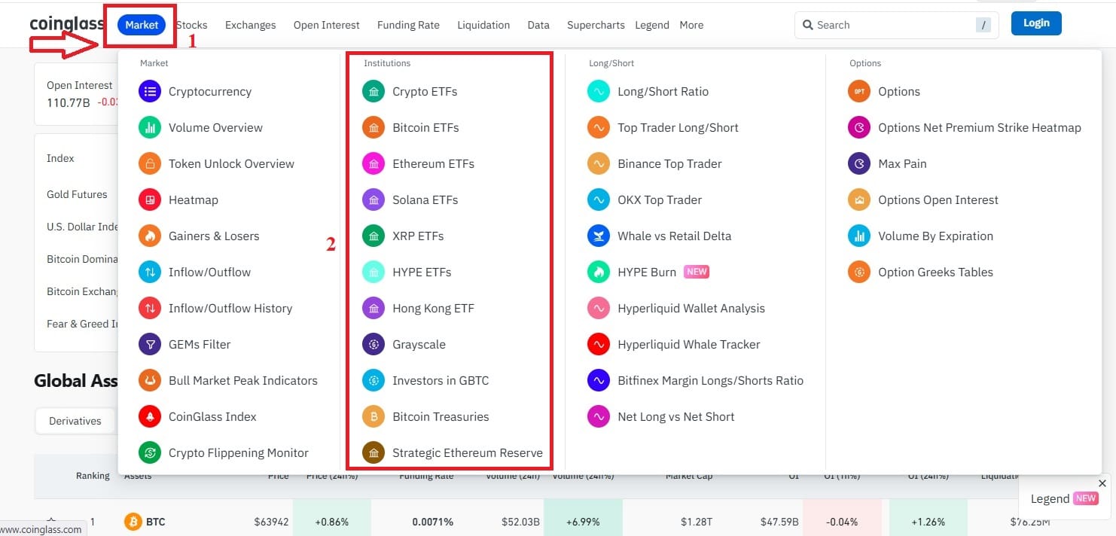Click the red Heatmap icon
Image resolution: width=1116 pixels, height=536 pixels.
pyautogui.click(x=150, y=200)
